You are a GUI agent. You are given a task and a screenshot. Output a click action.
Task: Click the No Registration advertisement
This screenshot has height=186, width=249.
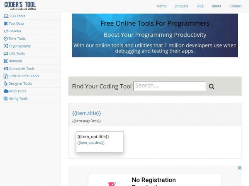click(155, 180)
